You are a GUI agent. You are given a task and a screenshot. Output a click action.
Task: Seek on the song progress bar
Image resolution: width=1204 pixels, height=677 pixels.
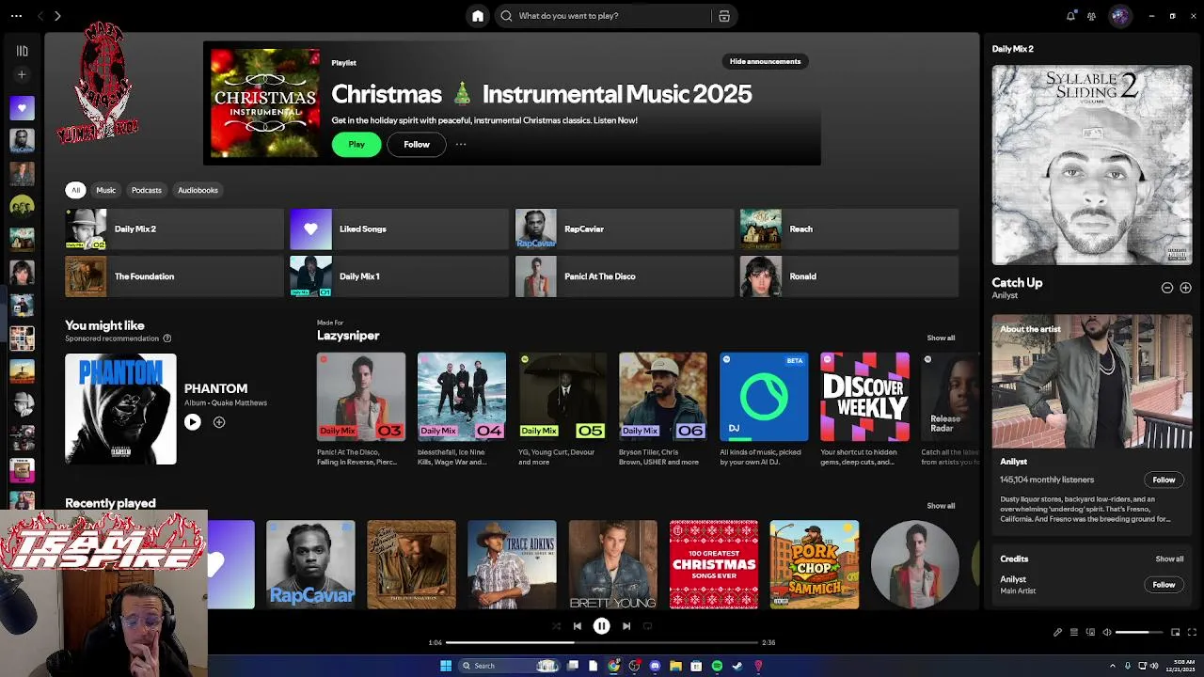pos(602,643)
